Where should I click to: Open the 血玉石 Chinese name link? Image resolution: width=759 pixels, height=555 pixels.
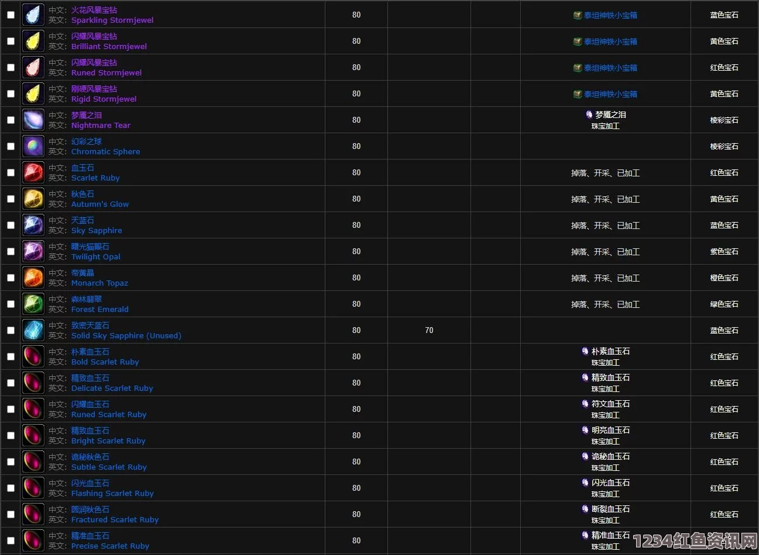tap(83, 168)
